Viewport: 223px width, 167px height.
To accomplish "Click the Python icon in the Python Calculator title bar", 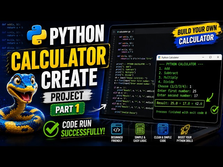I will pyautogui.click(x=159, y=57).
